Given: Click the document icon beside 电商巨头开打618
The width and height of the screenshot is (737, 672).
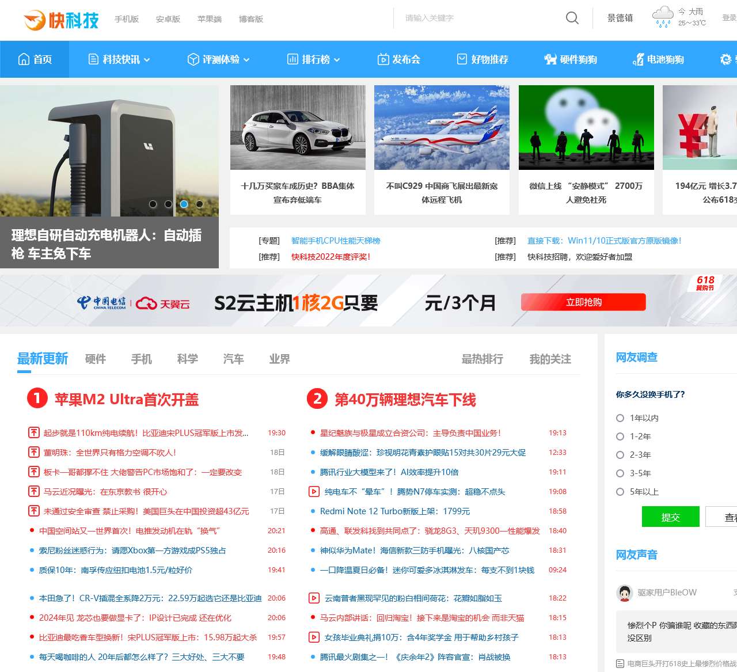Looking at the screenshot, I should 620,663.
